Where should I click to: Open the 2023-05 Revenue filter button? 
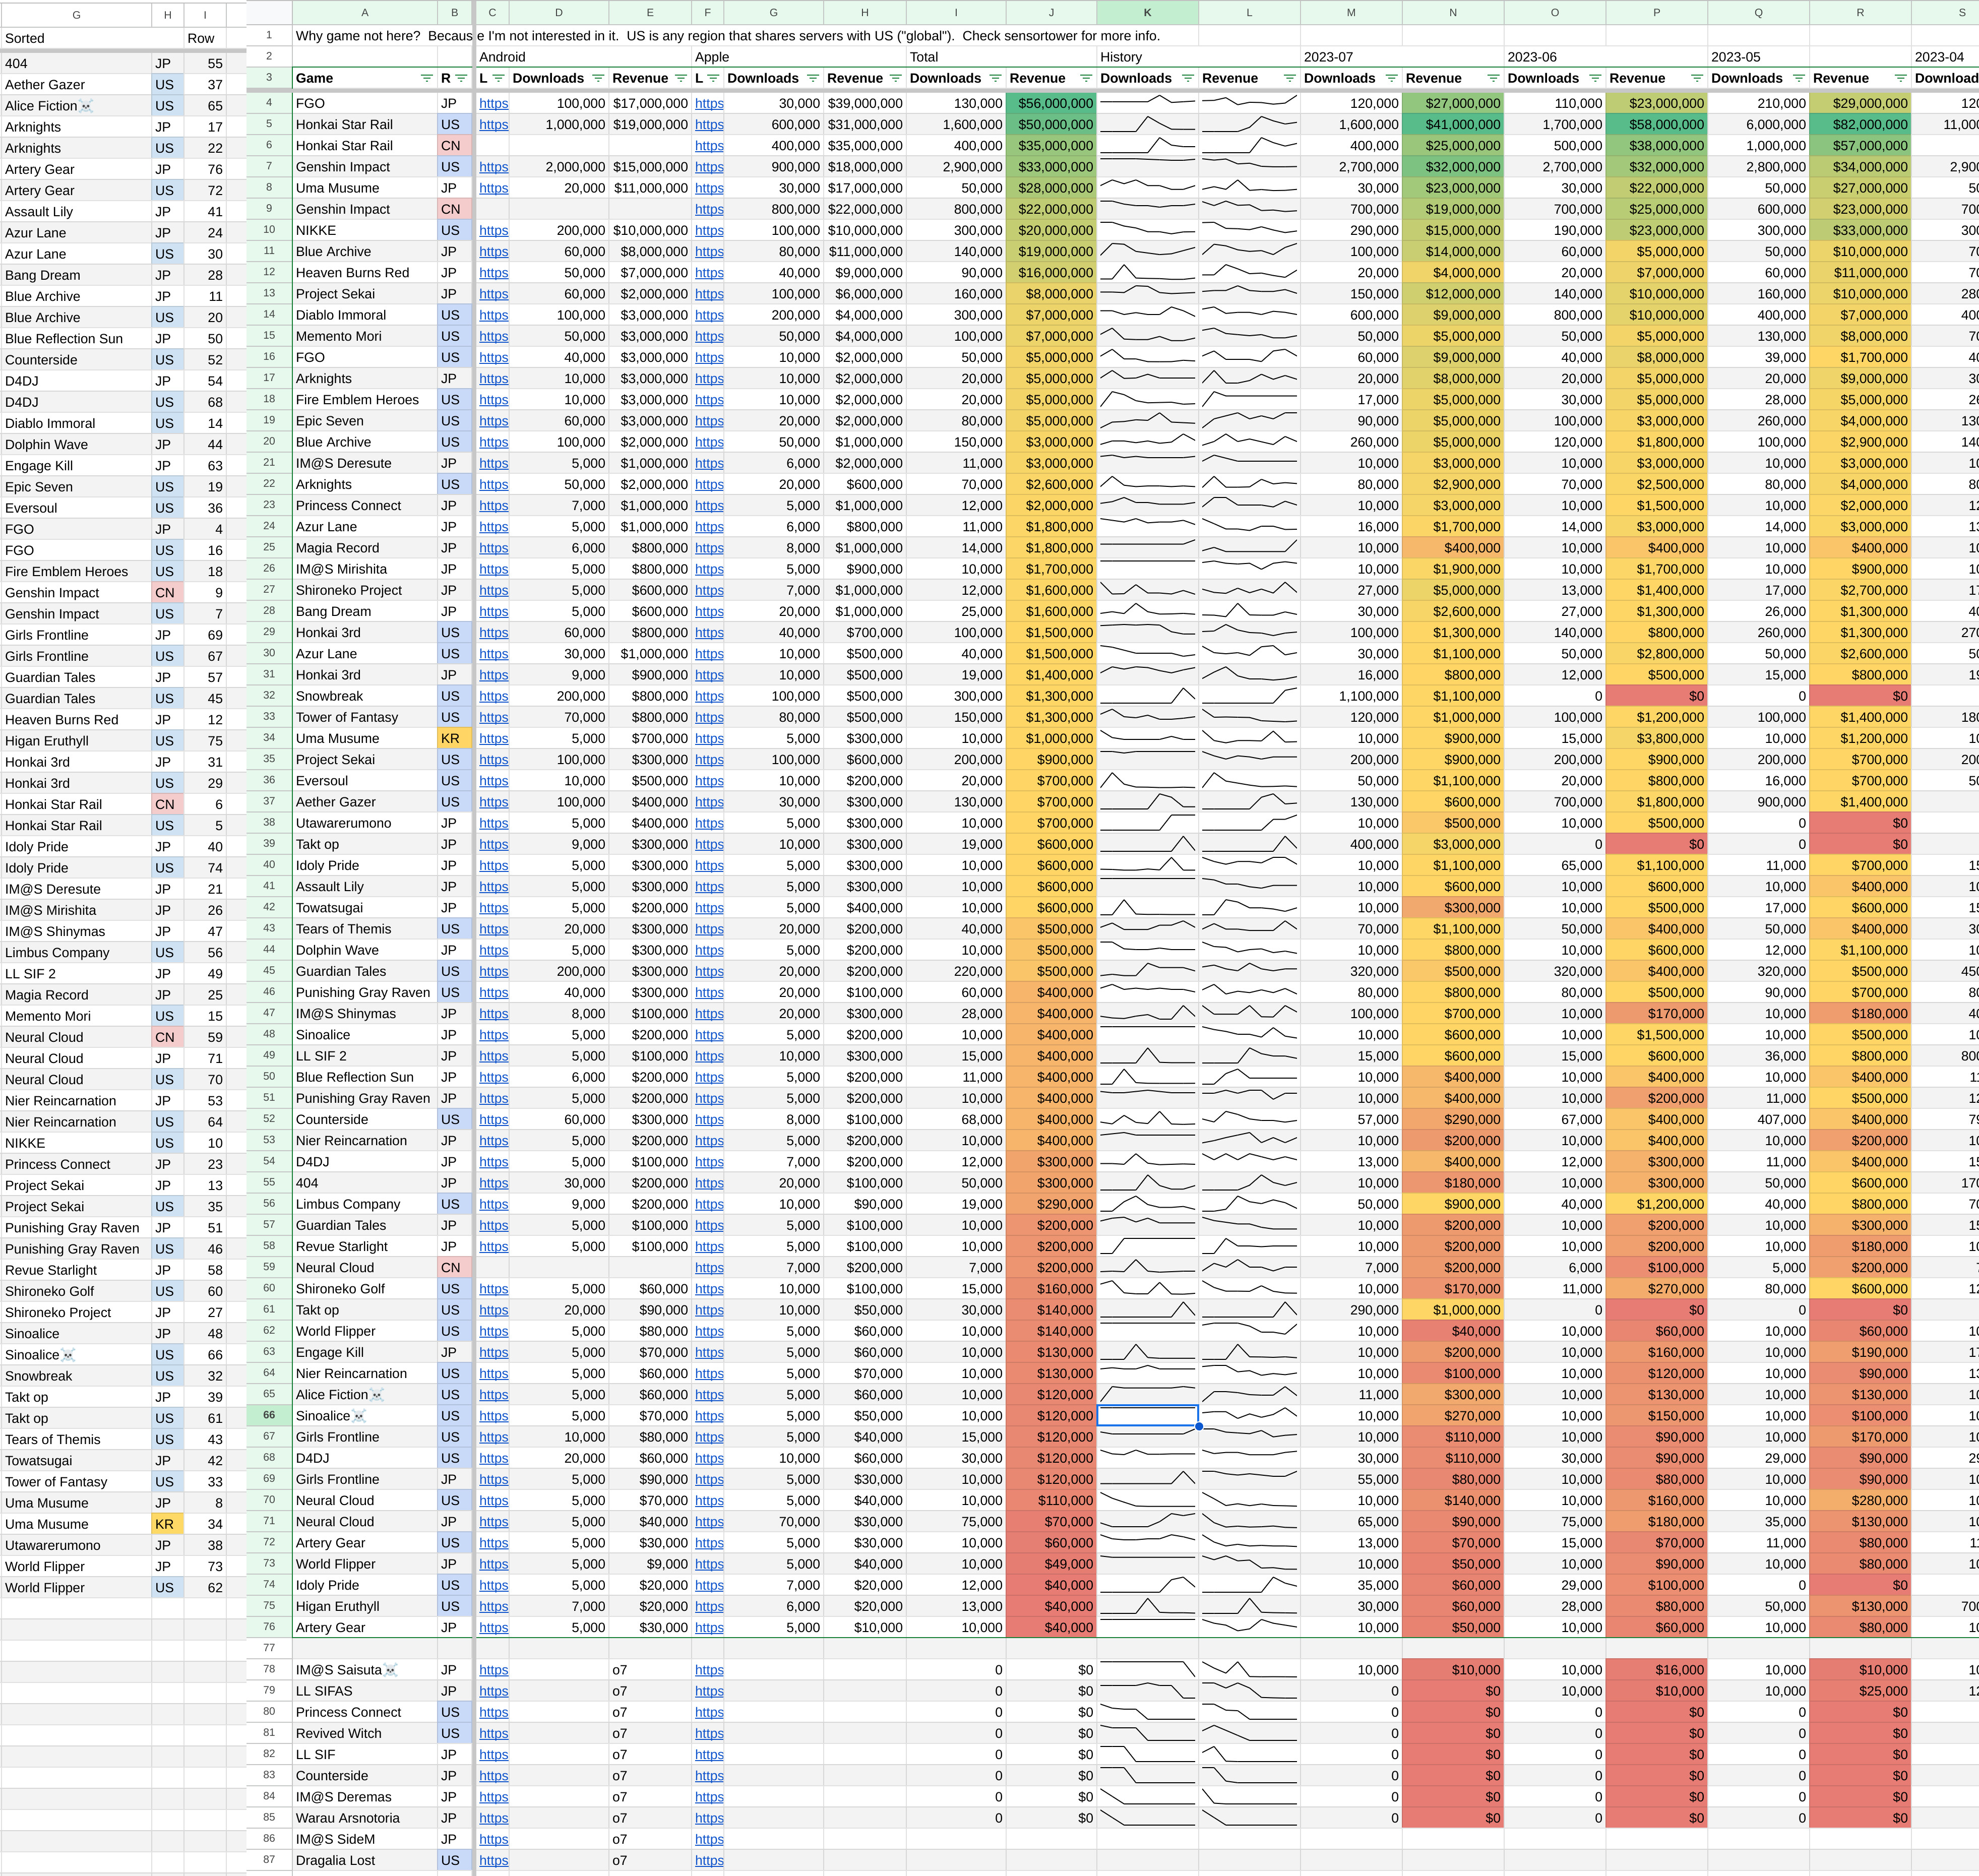coord(1901,78)
